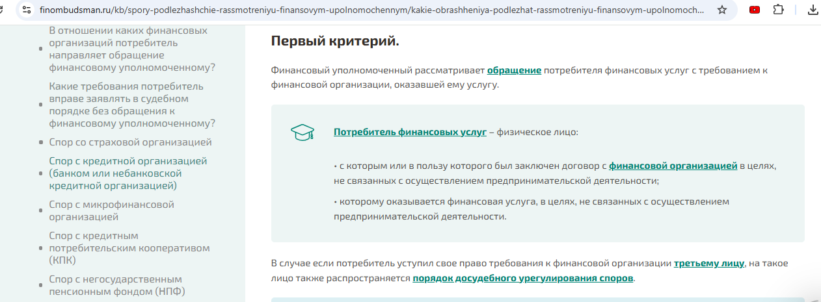The height and width of the screenshot is (302, 821).
Task: Open the "обращение" link in first paragraph
Action: click(514, 70)
